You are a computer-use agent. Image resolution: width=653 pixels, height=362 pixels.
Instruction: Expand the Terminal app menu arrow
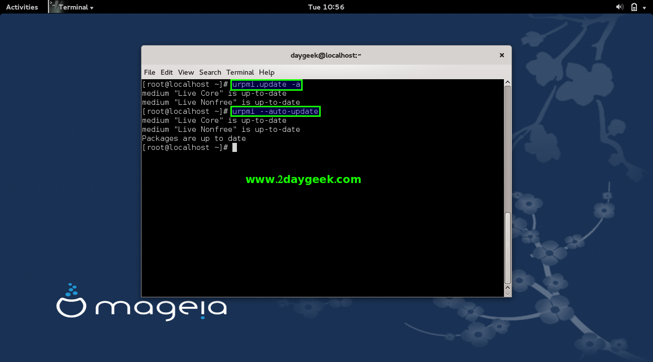(92, 8)
